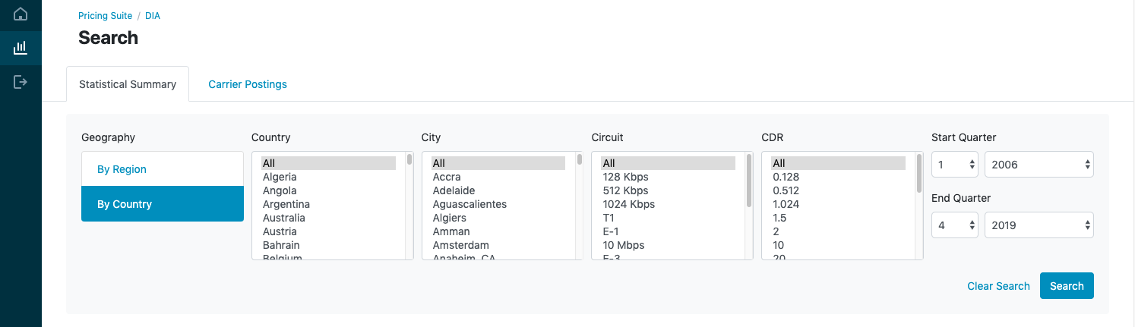
Task: Select Argentina in the Country list
Action: pyautogui.click(x=286, y=204)
